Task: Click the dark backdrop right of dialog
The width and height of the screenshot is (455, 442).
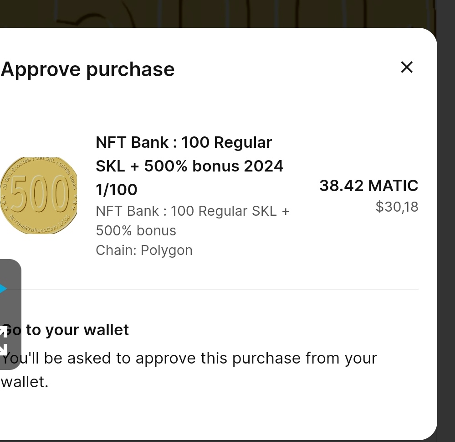Action: click(x=446, y=228)
